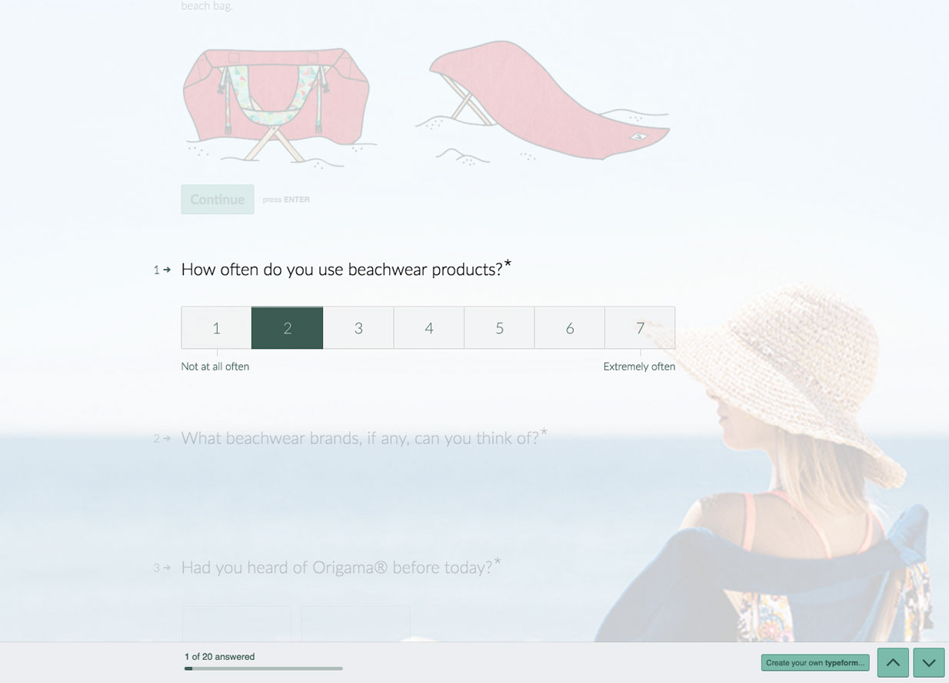
Task: Select rating 2 on the scale
Action: (287, 328)
